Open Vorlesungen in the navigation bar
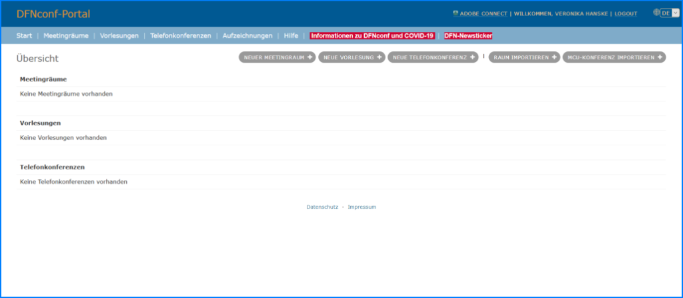Screen dimensions: 683x298 (119, 35)
